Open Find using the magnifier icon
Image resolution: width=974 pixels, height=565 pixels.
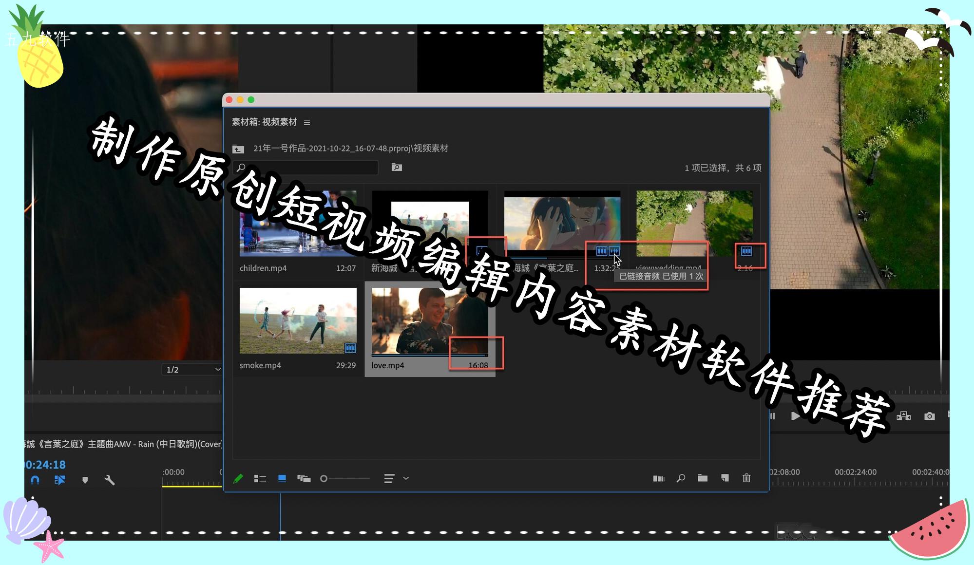point(680,478)
